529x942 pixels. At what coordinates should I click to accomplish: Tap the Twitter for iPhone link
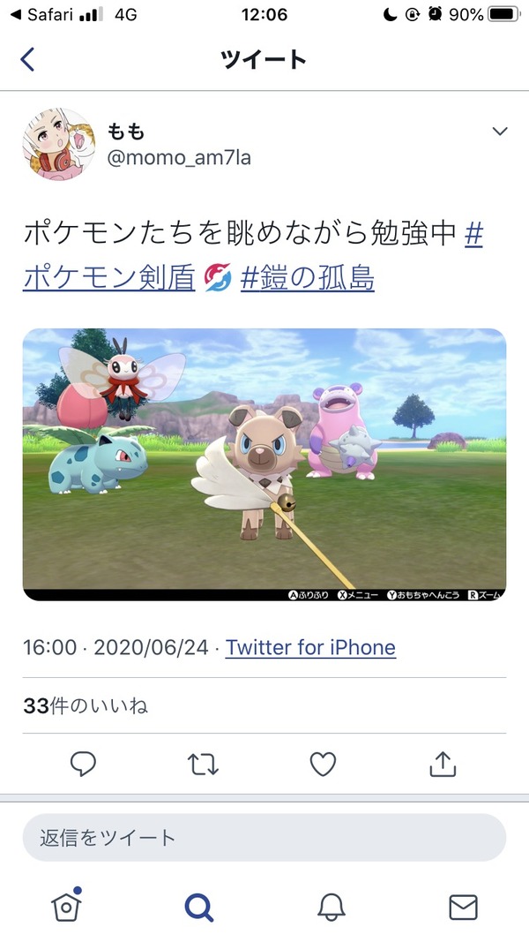pos(310,648)
